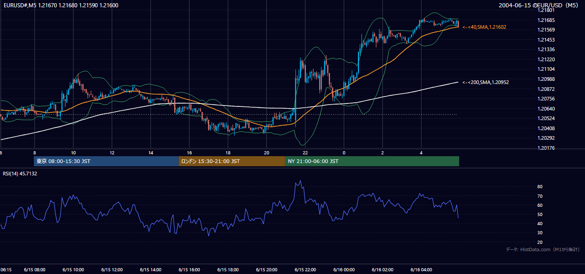Click the RSI 70 level label
Image resolution: width=585 pixels, height=274 pixels.
tap(540, 196)
